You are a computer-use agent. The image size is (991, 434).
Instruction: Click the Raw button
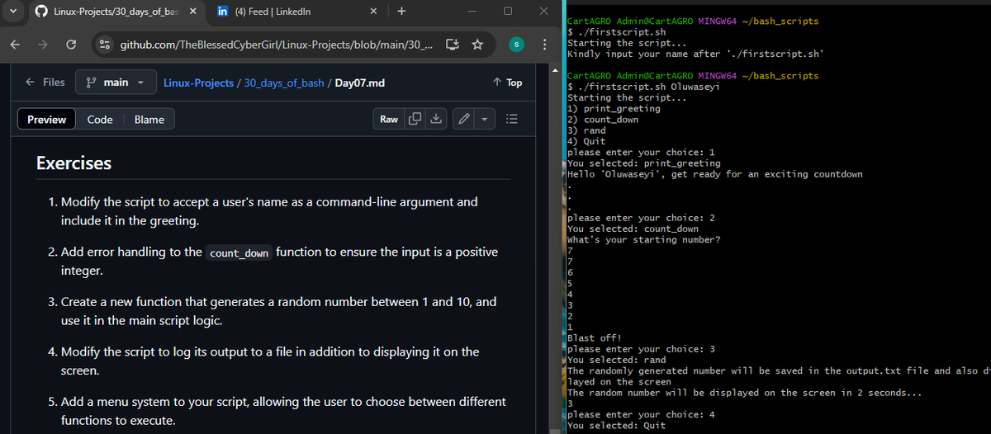click(x=389, y=120)
